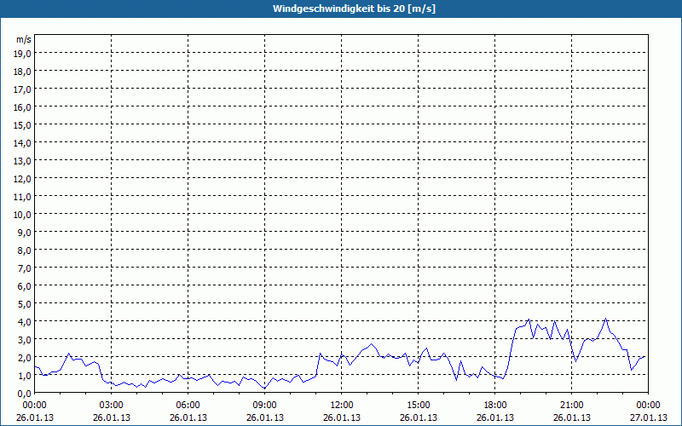Screen dimensions: 682x426
Task: Click the m/s unit label on the y-axis
Action: [24, 39]
